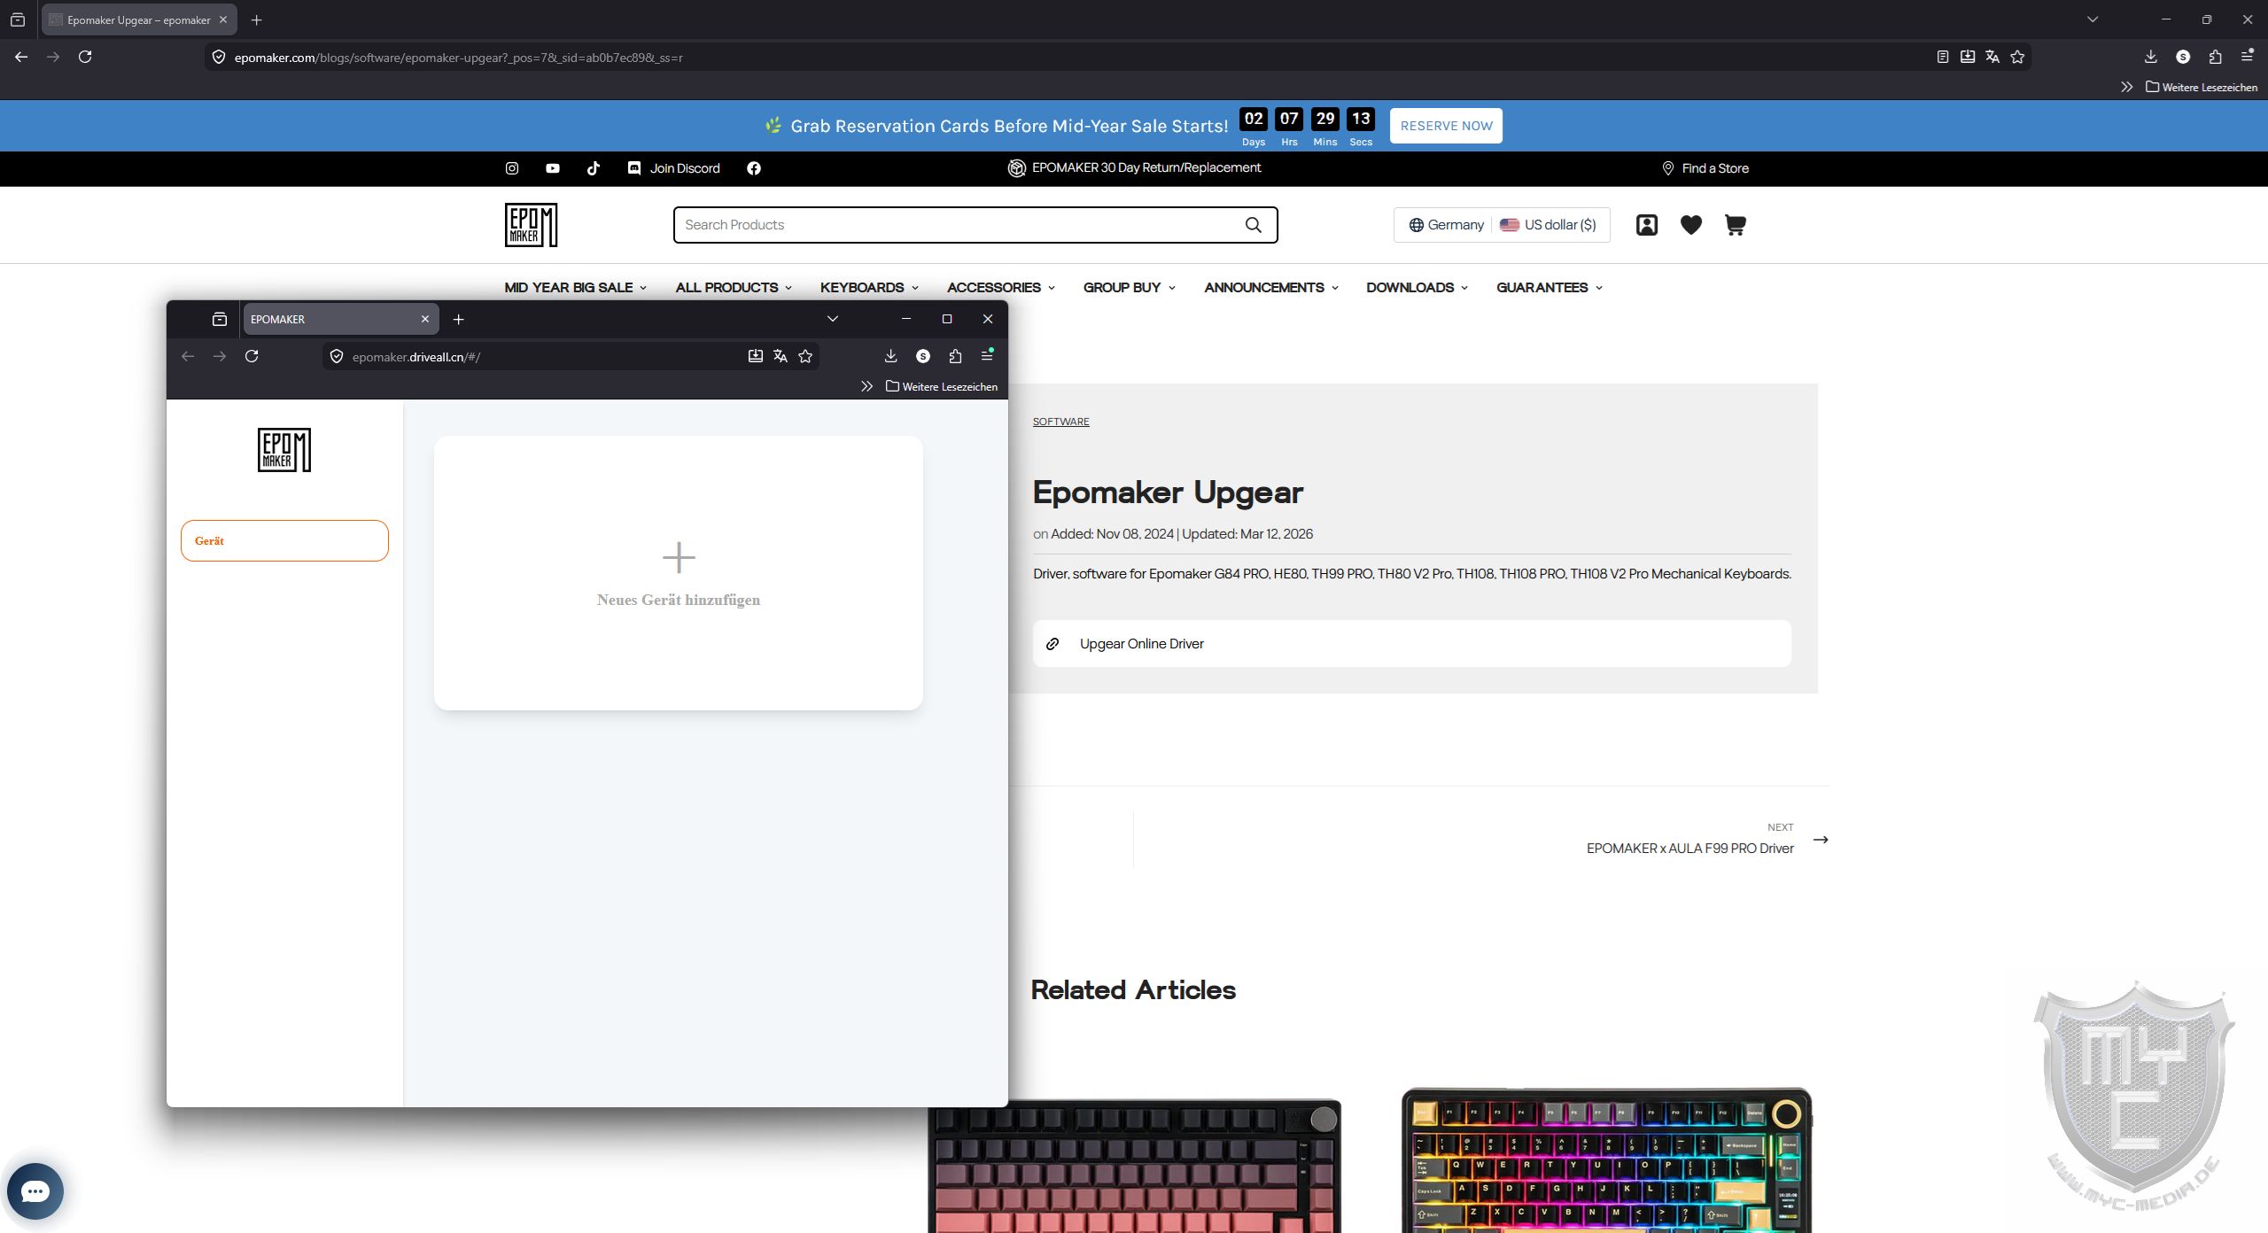Screen dimensions: 2268x1233
Task: Select the Epomaker Upgear browser tab
Action: point(139,19)
